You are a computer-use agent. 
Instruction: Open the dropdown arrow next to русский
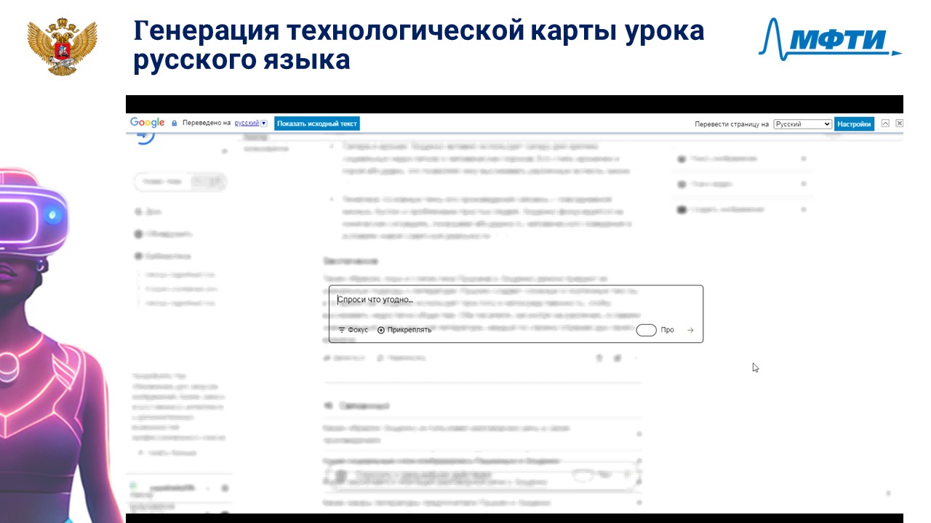click(264, 123)
